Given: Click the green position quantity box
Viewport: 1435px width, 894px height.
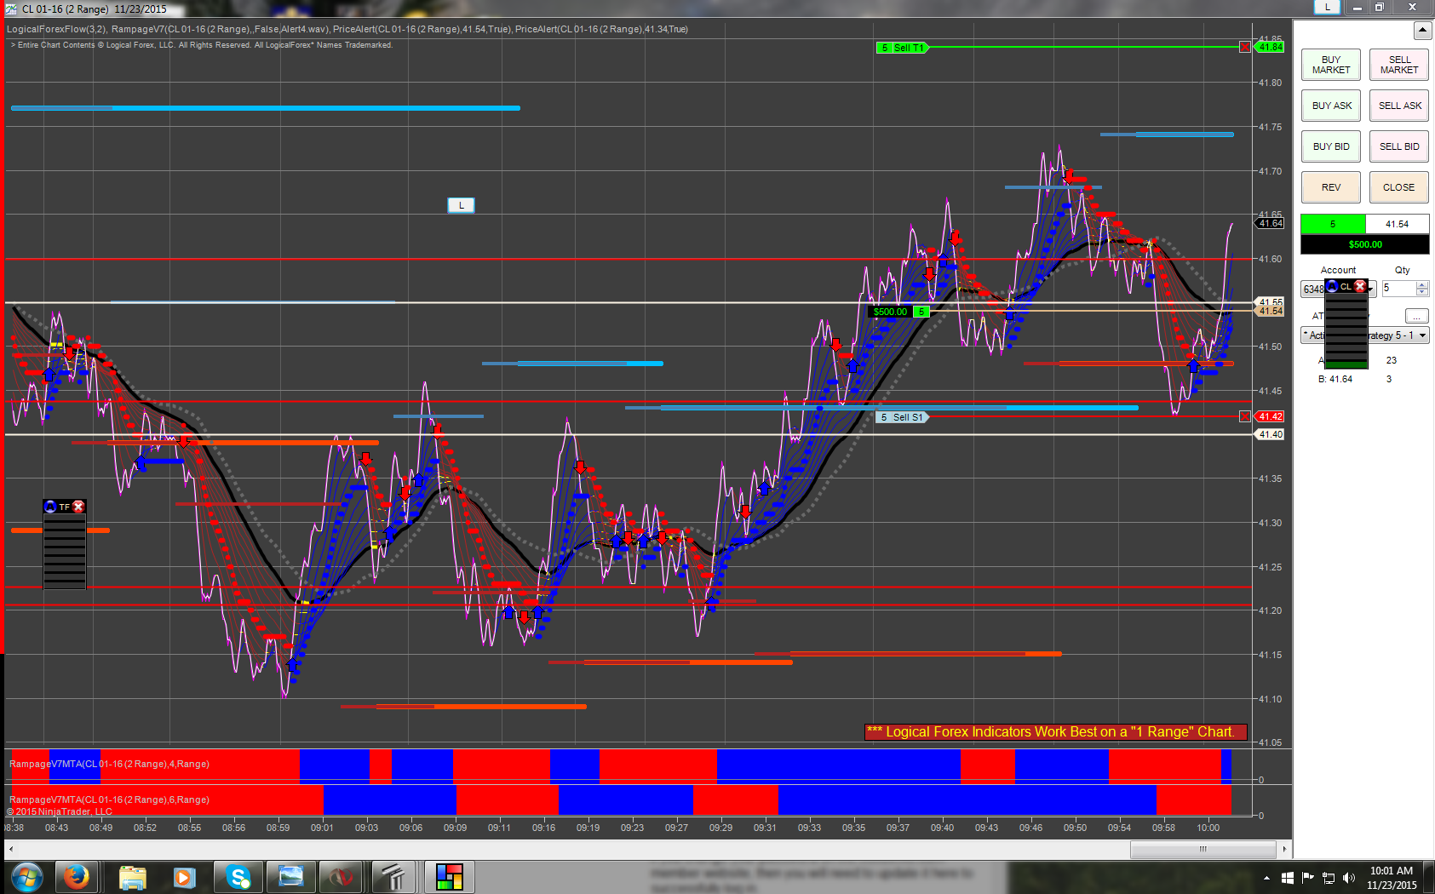Looking at the screenshot, I should (x=1333, y=224).
